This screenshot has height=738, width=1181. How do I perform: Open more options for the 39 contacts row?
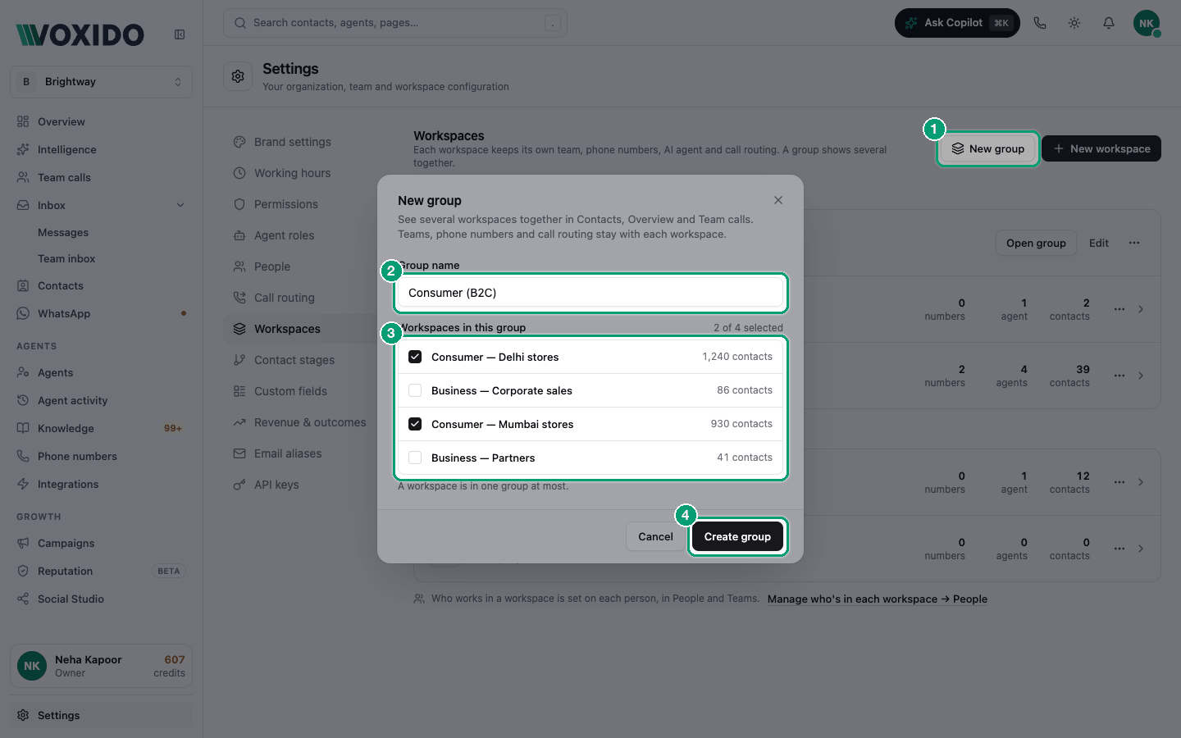pyautogui.click(x=1119, y=376)
